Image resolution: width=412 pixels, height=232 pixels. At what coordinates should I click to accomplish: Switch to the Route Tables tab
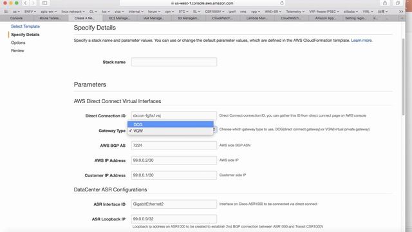pyautogui.click(x=50, y=18)
